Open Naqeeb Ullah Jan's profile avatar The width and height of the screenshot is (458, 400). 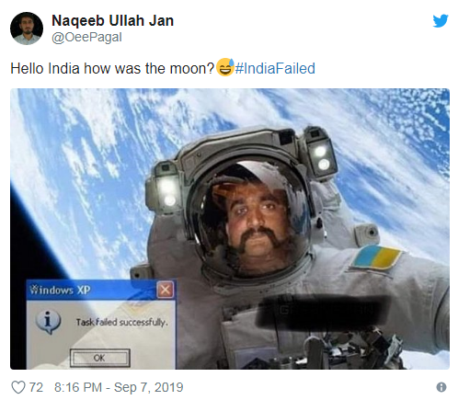click(27, 29)
